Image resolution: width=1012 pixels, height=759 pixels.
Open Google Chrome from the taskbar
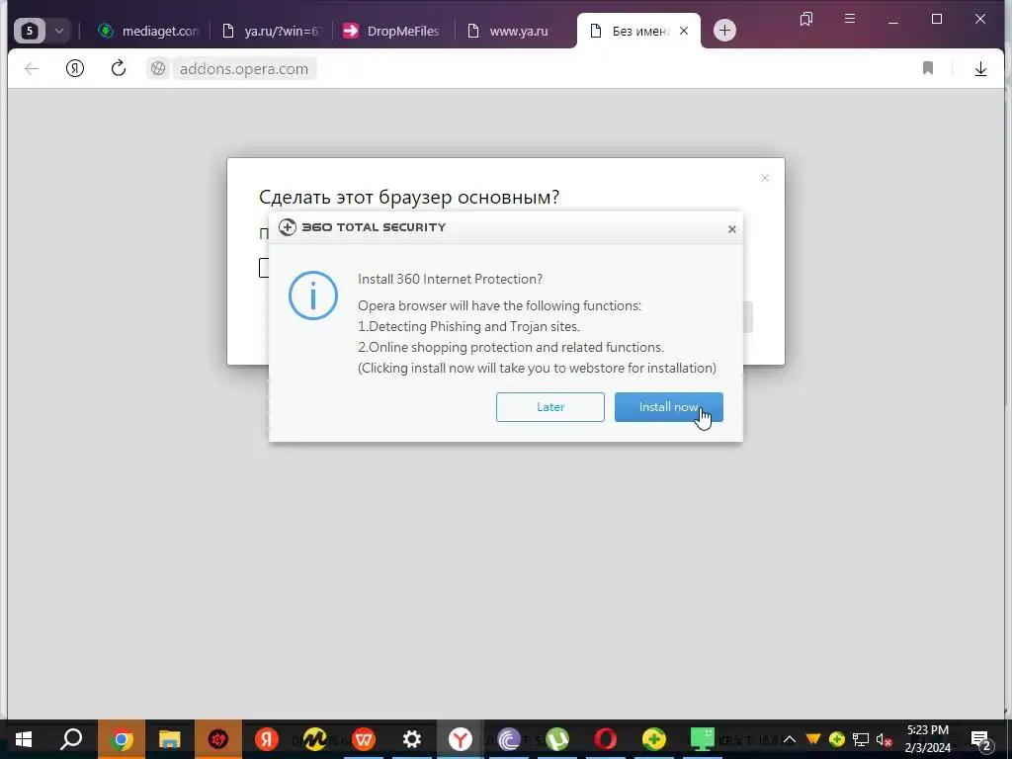122,739
